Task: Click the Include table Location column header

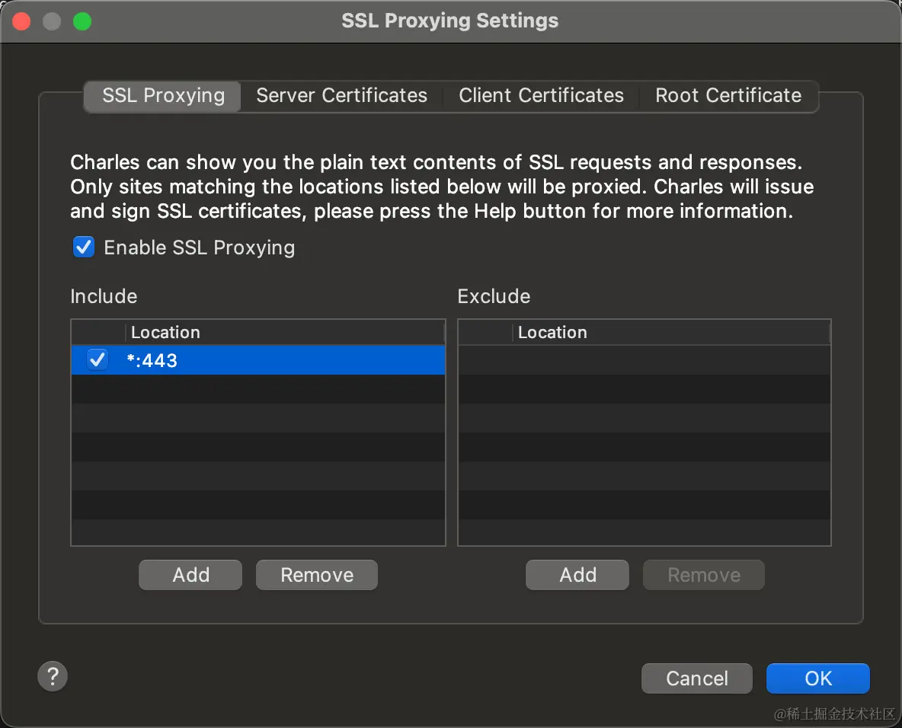Action: coord(285,332)
